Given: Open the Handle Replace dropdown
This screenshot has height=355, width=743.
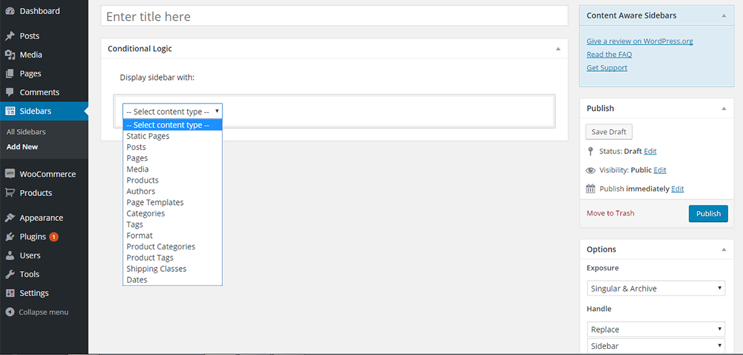Looking at the screenshot, I should click(655, 329).
